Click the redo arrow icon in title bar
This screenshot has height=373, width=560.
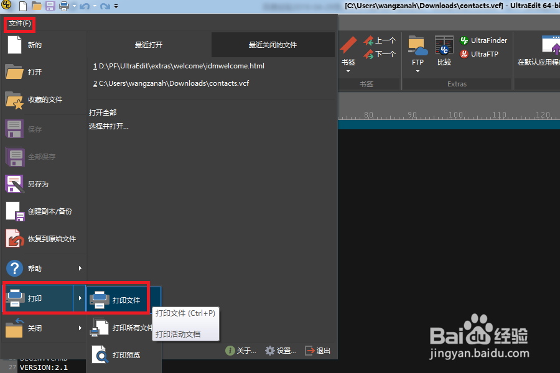tap(105, 6)
